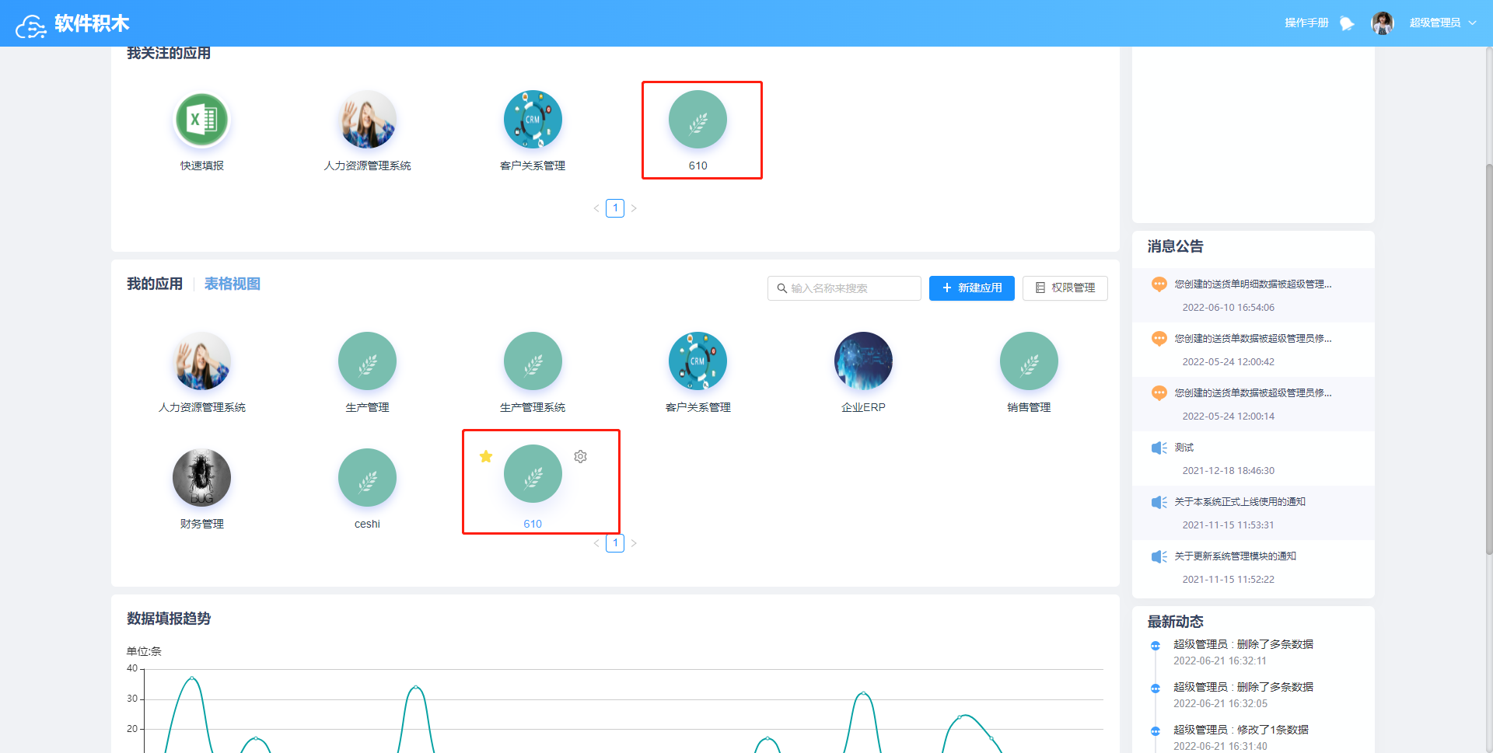Click activity entry 修改了1条数据
Viewport: 1493px width, 753px height.
(1243, 737)
